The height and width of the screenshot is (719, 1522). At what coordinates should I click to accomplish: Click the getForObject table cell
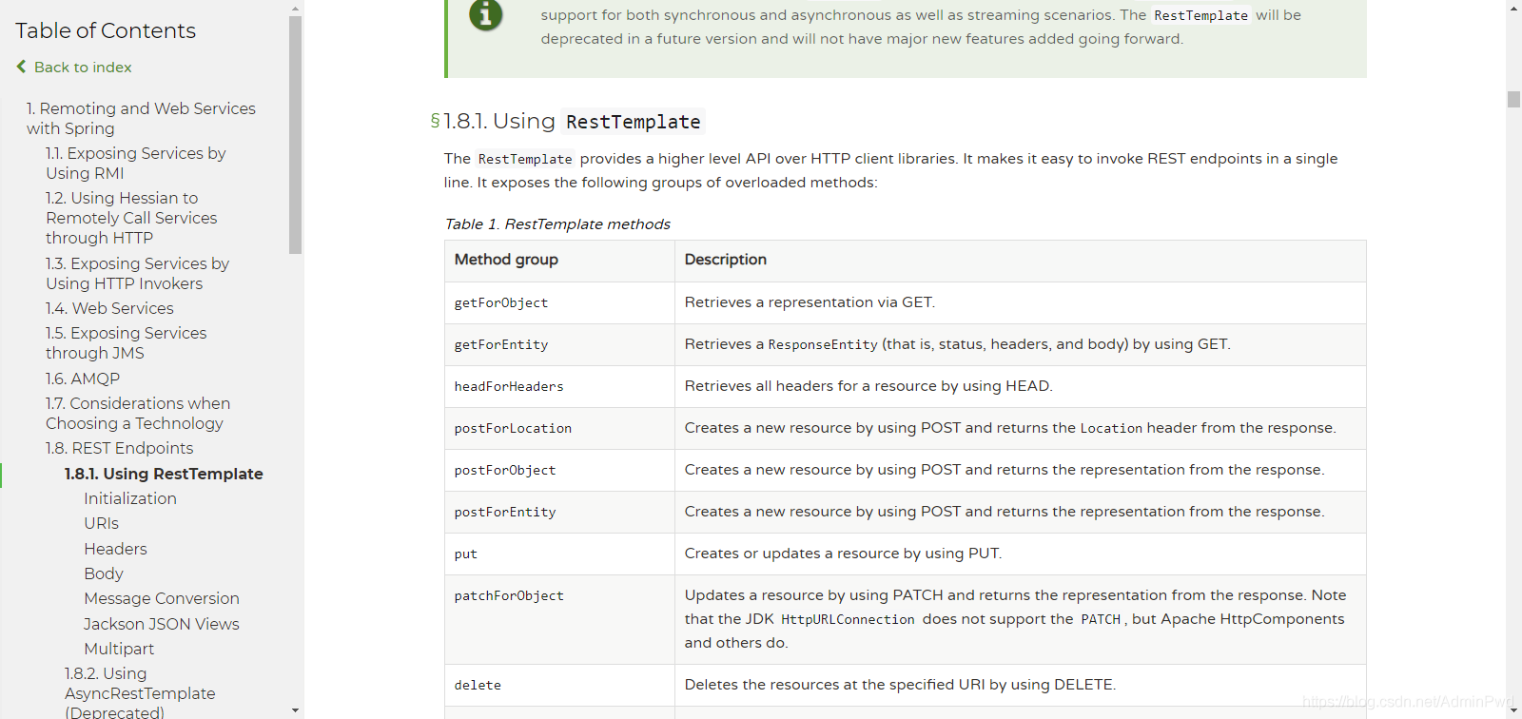tap(559, 302)
